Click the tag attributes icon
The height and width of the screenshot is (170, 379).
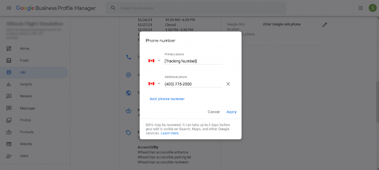click(128, 133)
